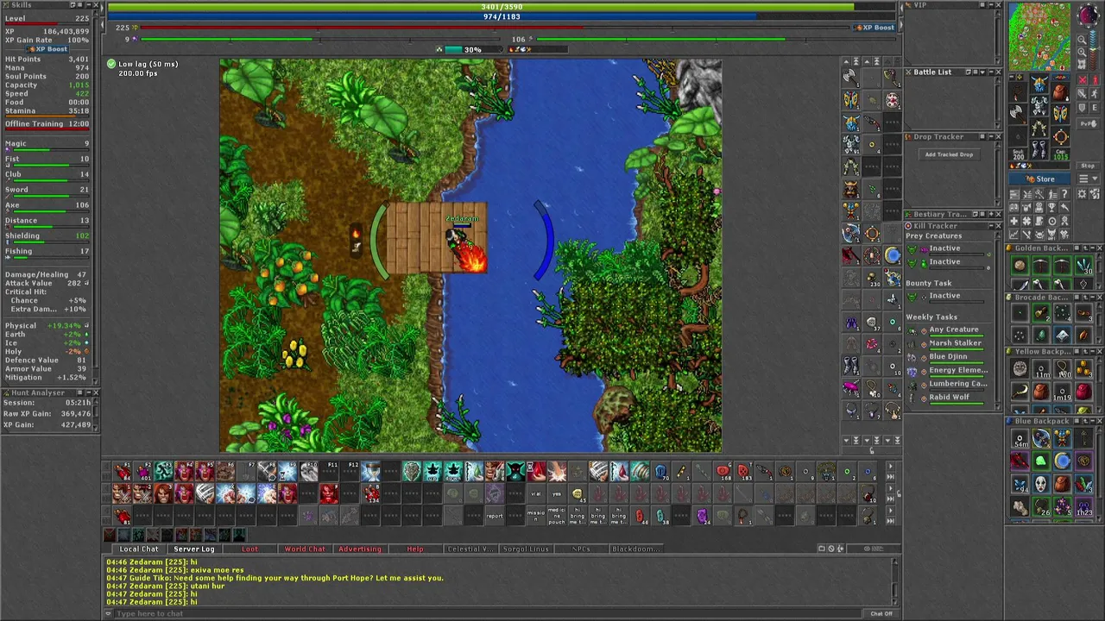Click the teal skull spell in action bar

515,472
